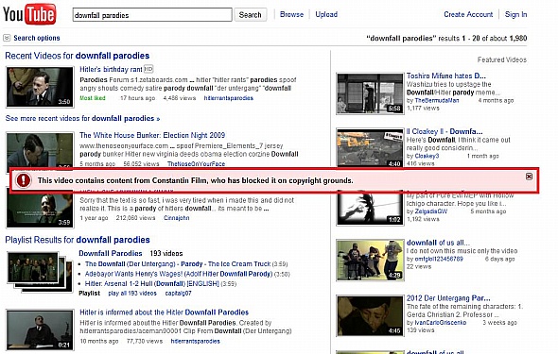
Task: Visit TheBermudaMan channel
Action: tap(437, 100)
